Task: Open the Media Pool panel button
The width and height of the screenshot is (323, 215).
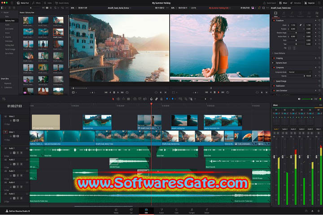Action: [23, 3]
